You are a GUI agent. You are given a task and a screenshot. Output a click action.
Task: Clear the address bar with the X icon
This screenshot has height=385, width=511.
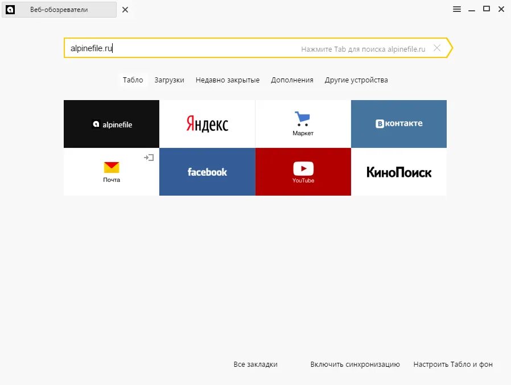coord(437,48)
